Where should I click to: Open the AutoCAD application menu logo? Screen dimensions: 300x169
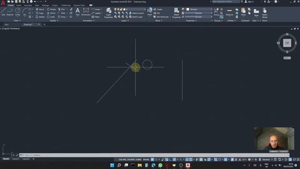pos(3,2)
